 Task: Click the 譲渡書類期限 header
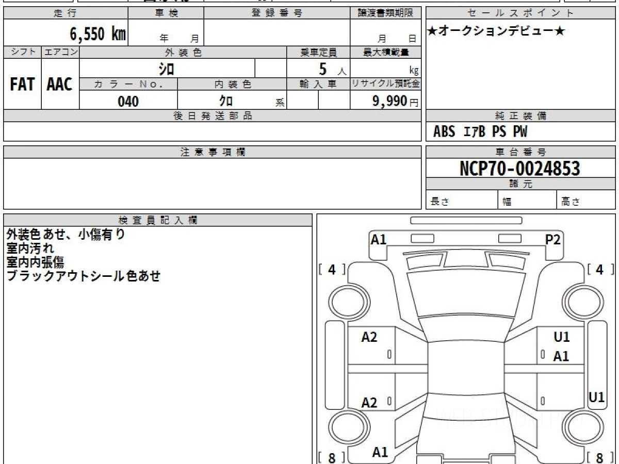tap(385, 13)
